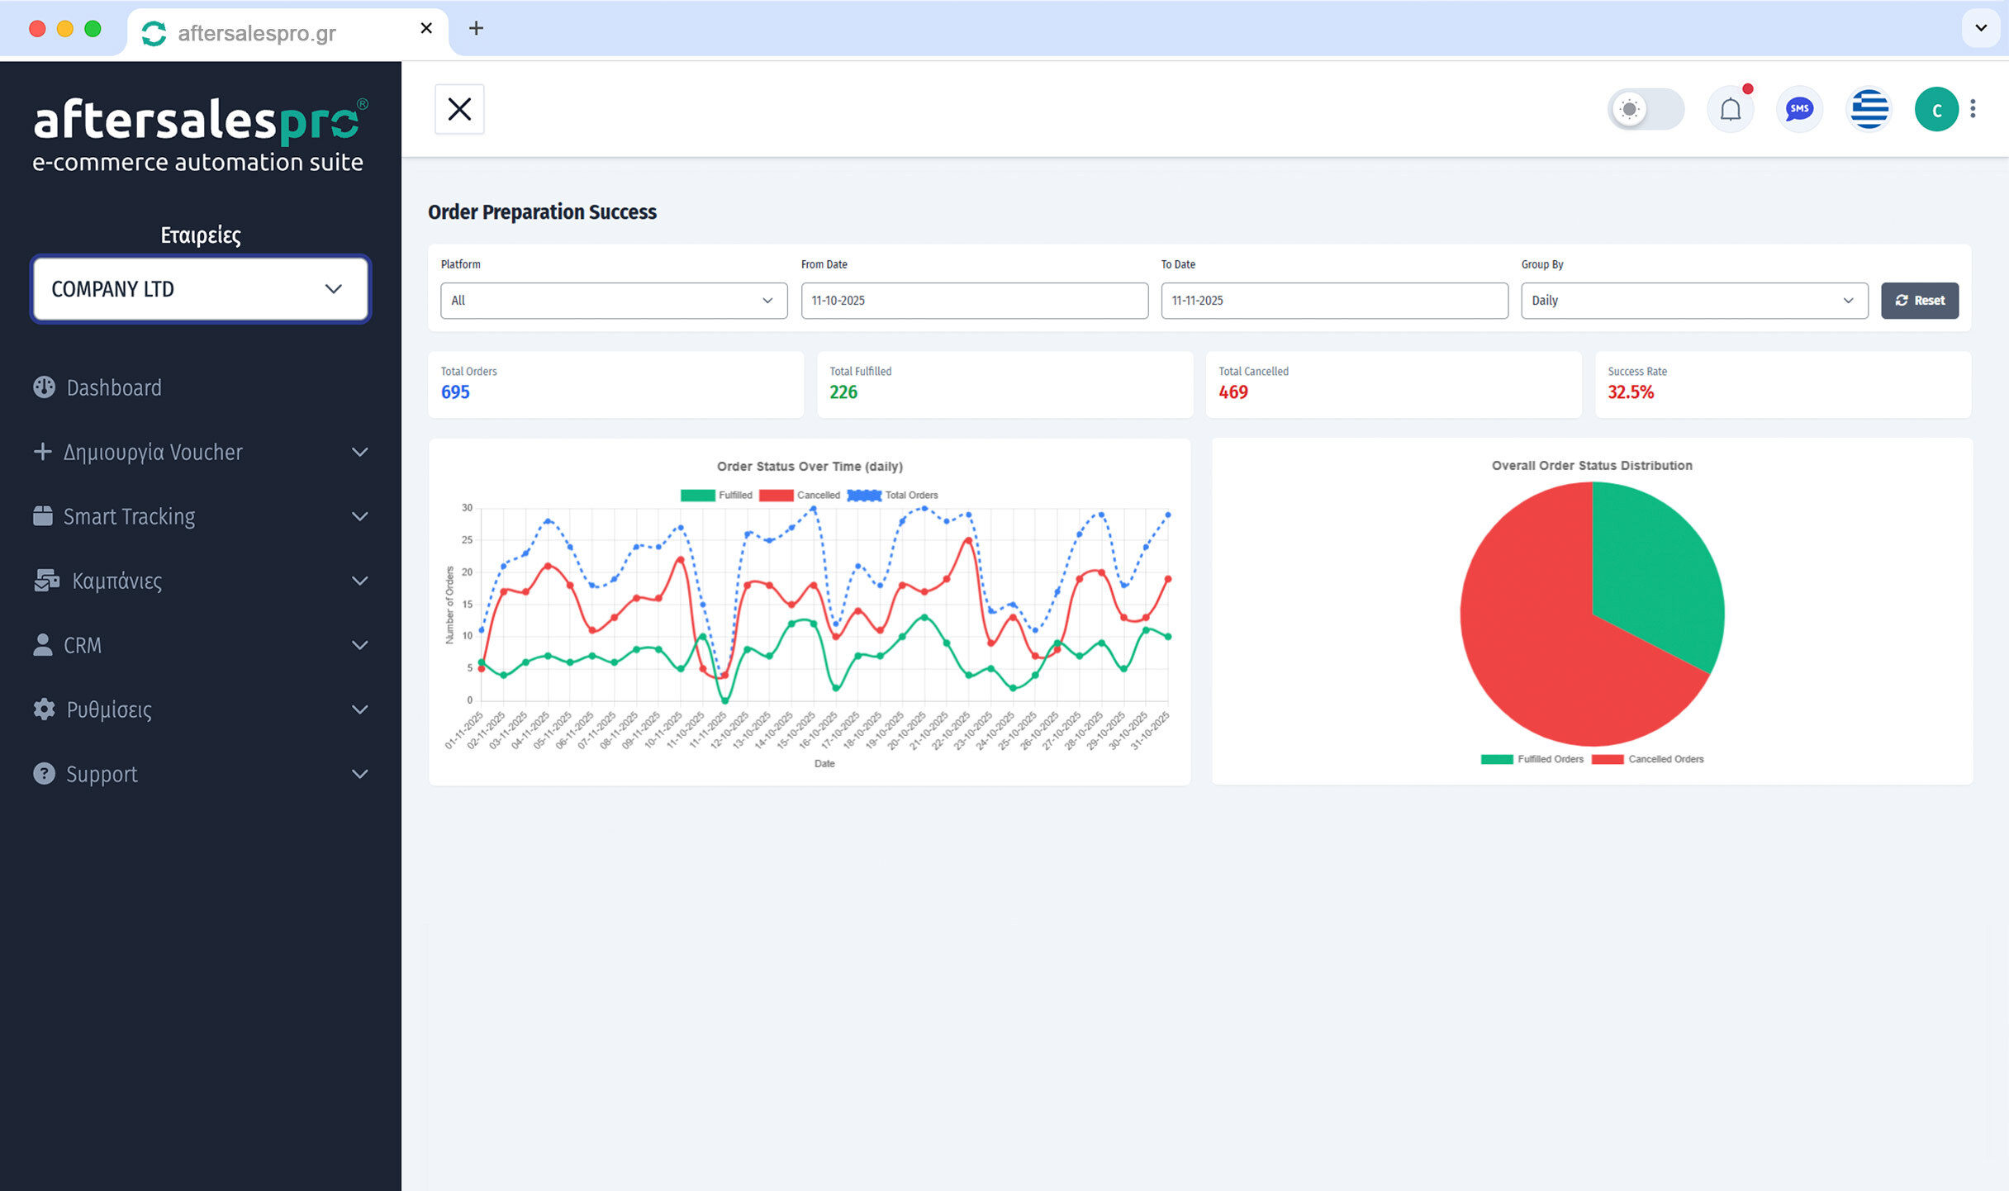Image resolution: width=2009 pixels, height=1191 pixels.
Task: Click the three-dot menu in the header
Action: point(1973,108)
